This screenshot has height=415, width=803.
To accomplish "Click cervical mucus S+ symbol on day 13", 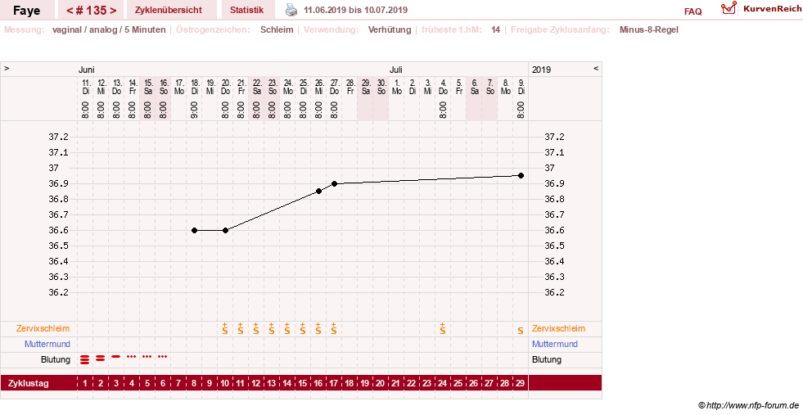I will point(272,328).
